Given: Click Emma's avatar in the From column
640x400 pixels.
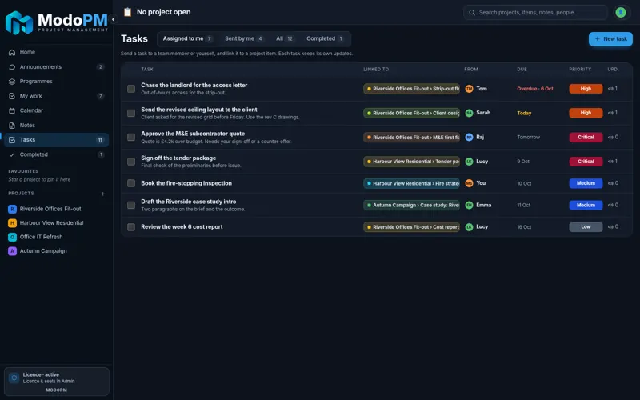Looking at the screenshot, I should point(469,206).
